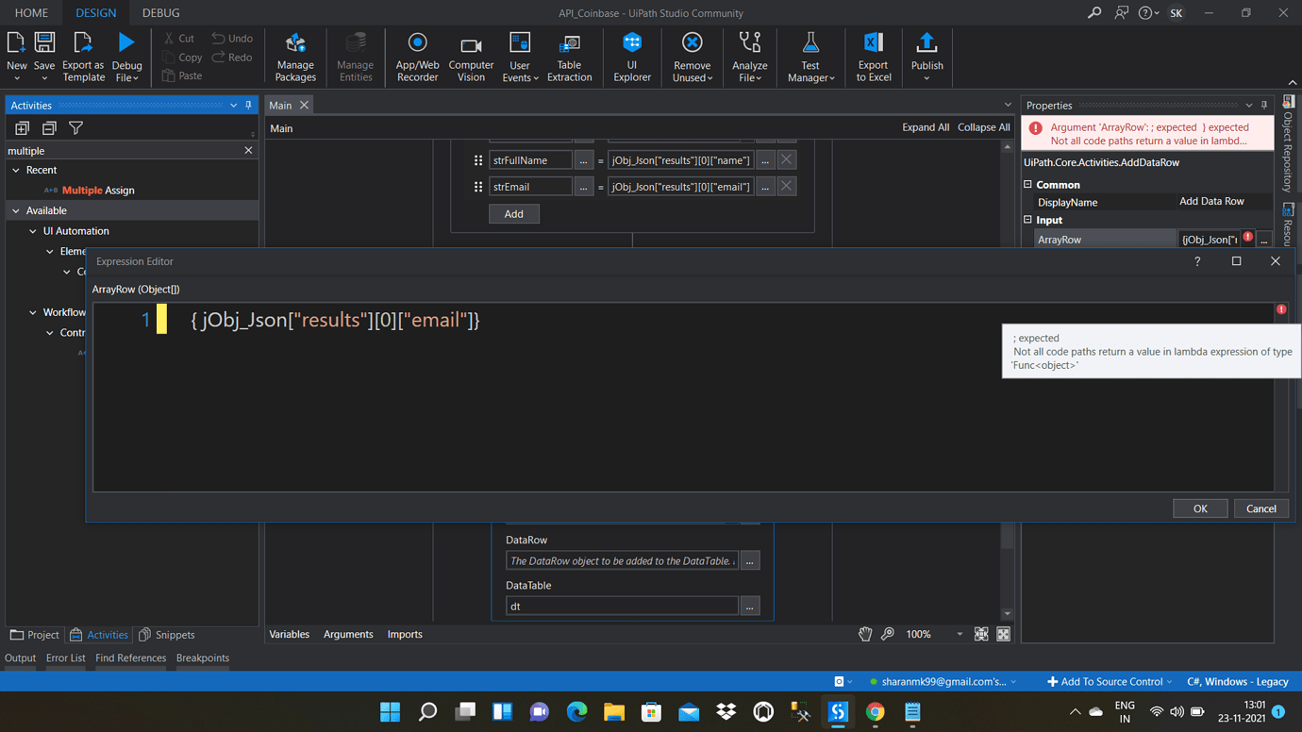Screen dimensions: 1302x732
Task: Click Collapse All in designer
Action: click(983, 127)
